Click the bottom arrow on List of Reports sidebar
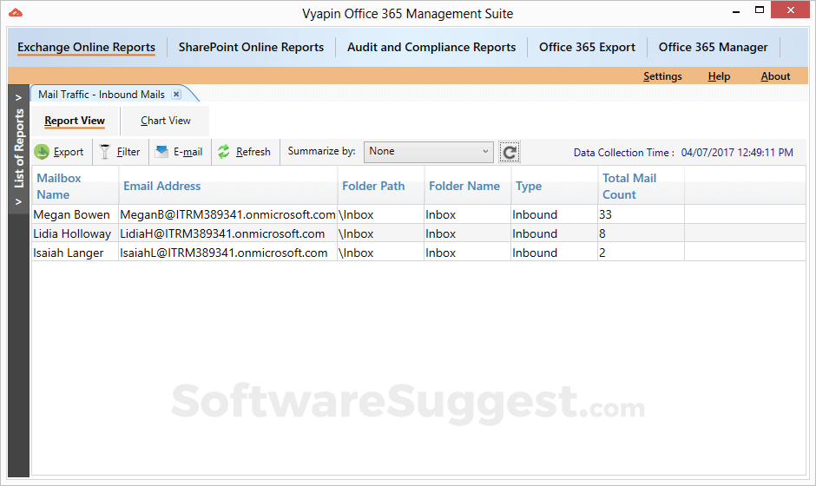 [x=18, y=202]
